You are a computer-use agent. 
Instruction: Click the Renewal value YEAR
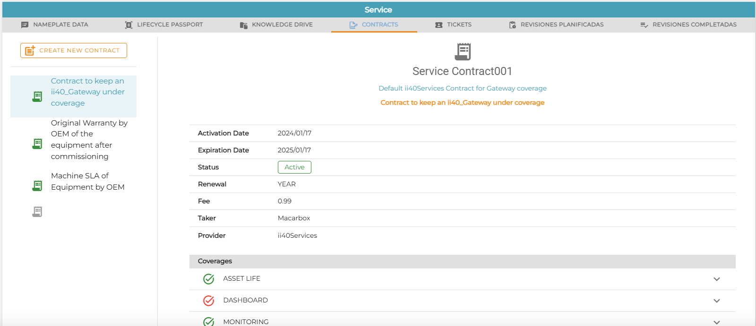[x=287, y=184]
